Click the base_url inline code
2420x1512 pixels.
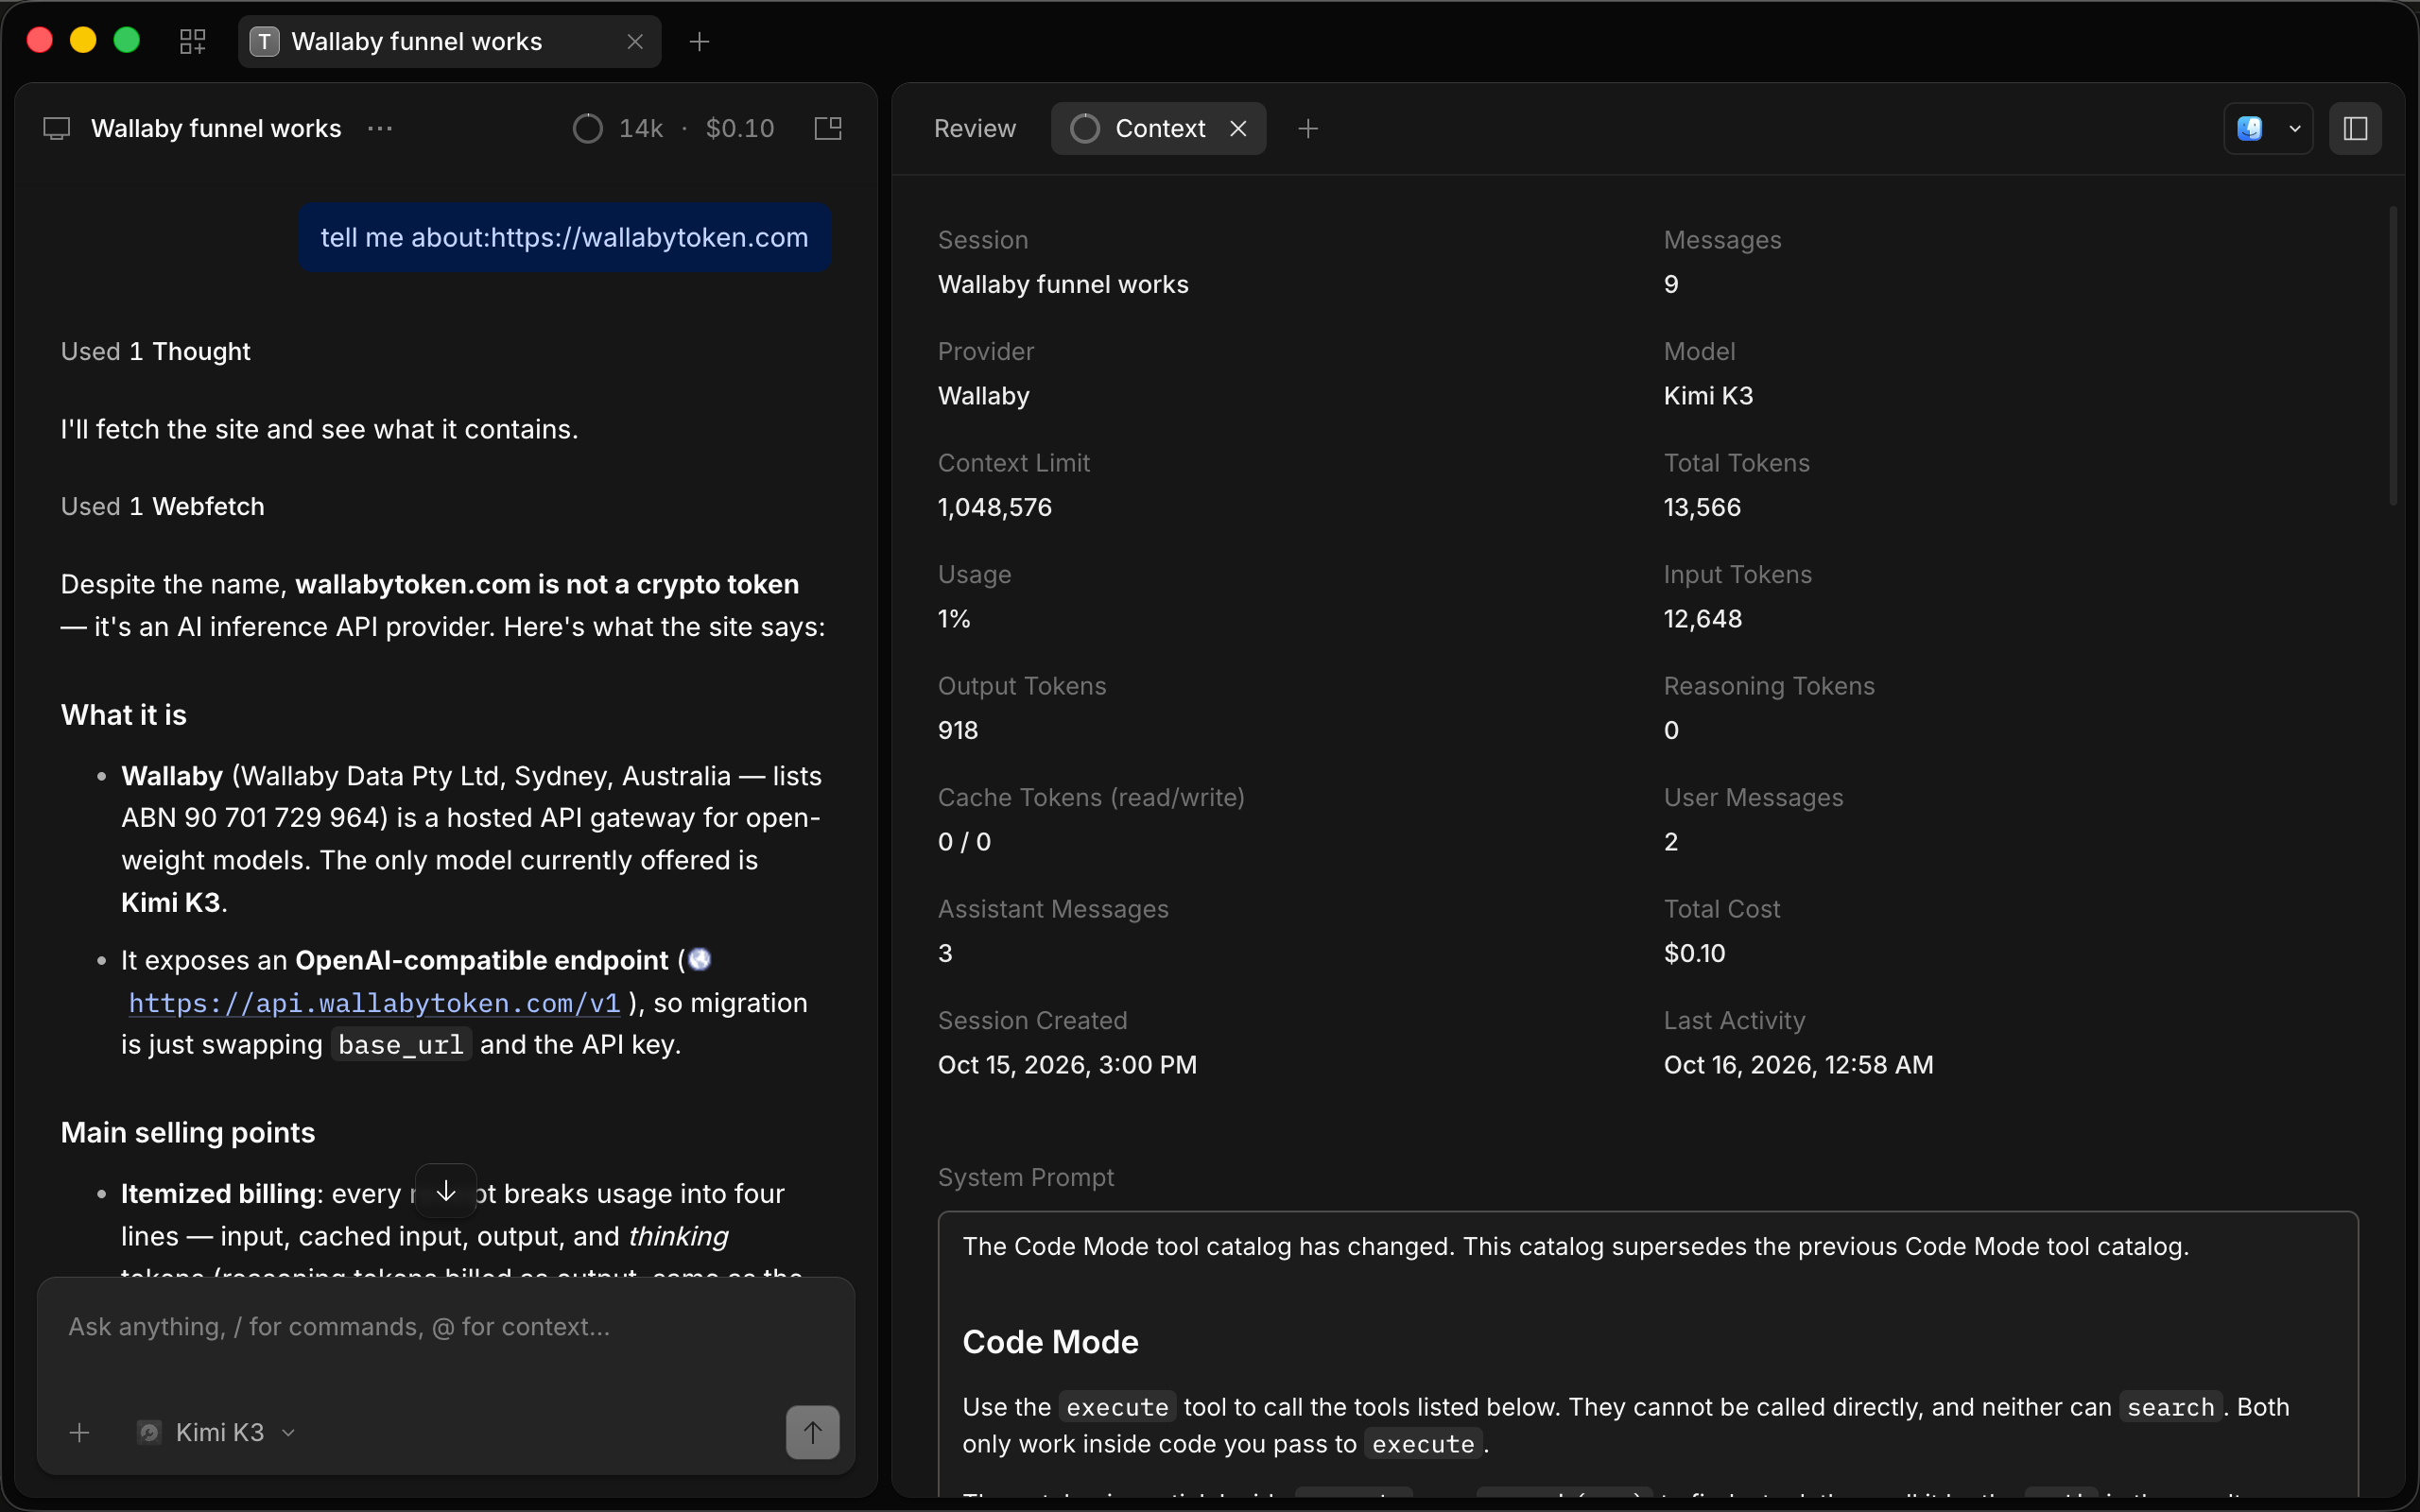pos(401,1044)
